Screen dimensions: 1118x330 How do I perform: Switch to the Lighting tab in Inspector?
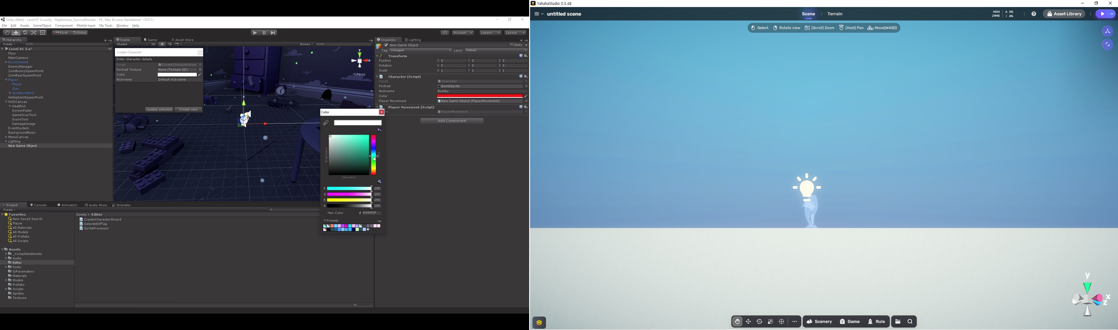(x=413, y=40)
